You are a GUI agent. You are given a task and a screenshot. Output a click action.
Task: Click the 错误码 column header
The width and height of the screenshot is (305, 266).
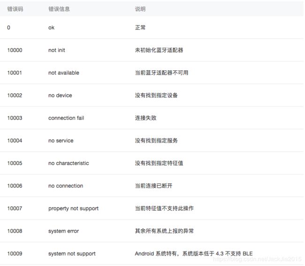click(15, 9)
